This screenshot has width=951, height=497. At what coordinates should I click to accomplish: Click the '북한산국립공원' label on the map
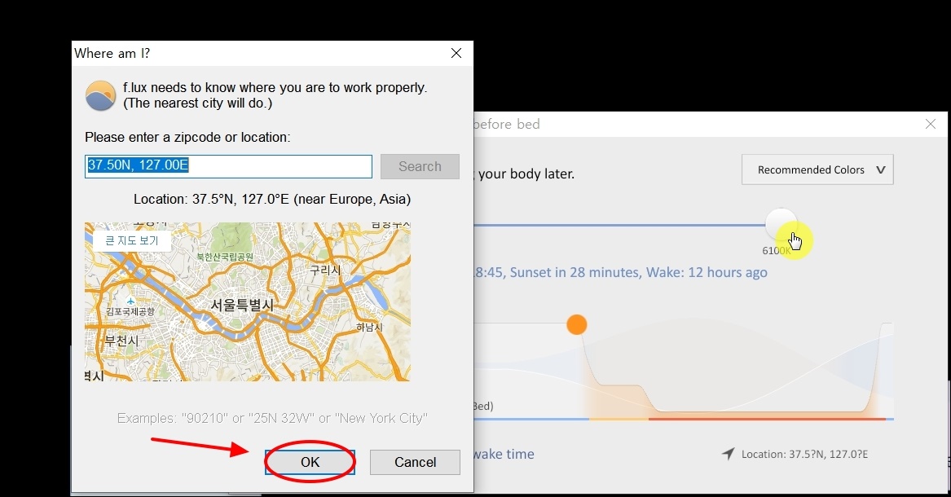pyautogui.click(x=225, y=257)
